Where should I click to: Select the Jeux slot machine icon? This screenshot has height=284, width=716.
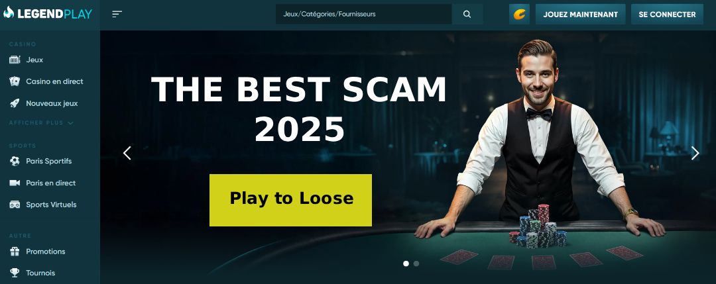[15, 60]
